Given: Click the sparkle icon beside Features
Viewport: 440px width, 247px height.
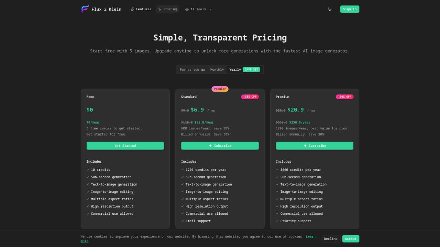Looking at the screenshot, I should click(x=132, y=9).
